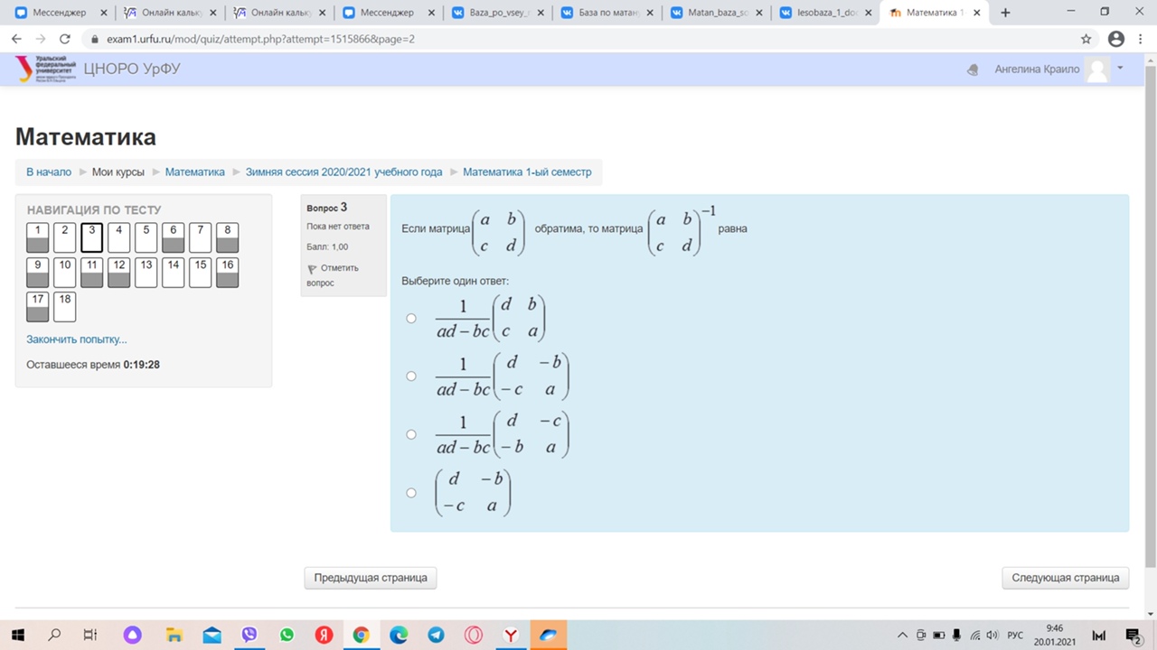
Task: Go to question 1 in navigation
Action: click(37, 237)
